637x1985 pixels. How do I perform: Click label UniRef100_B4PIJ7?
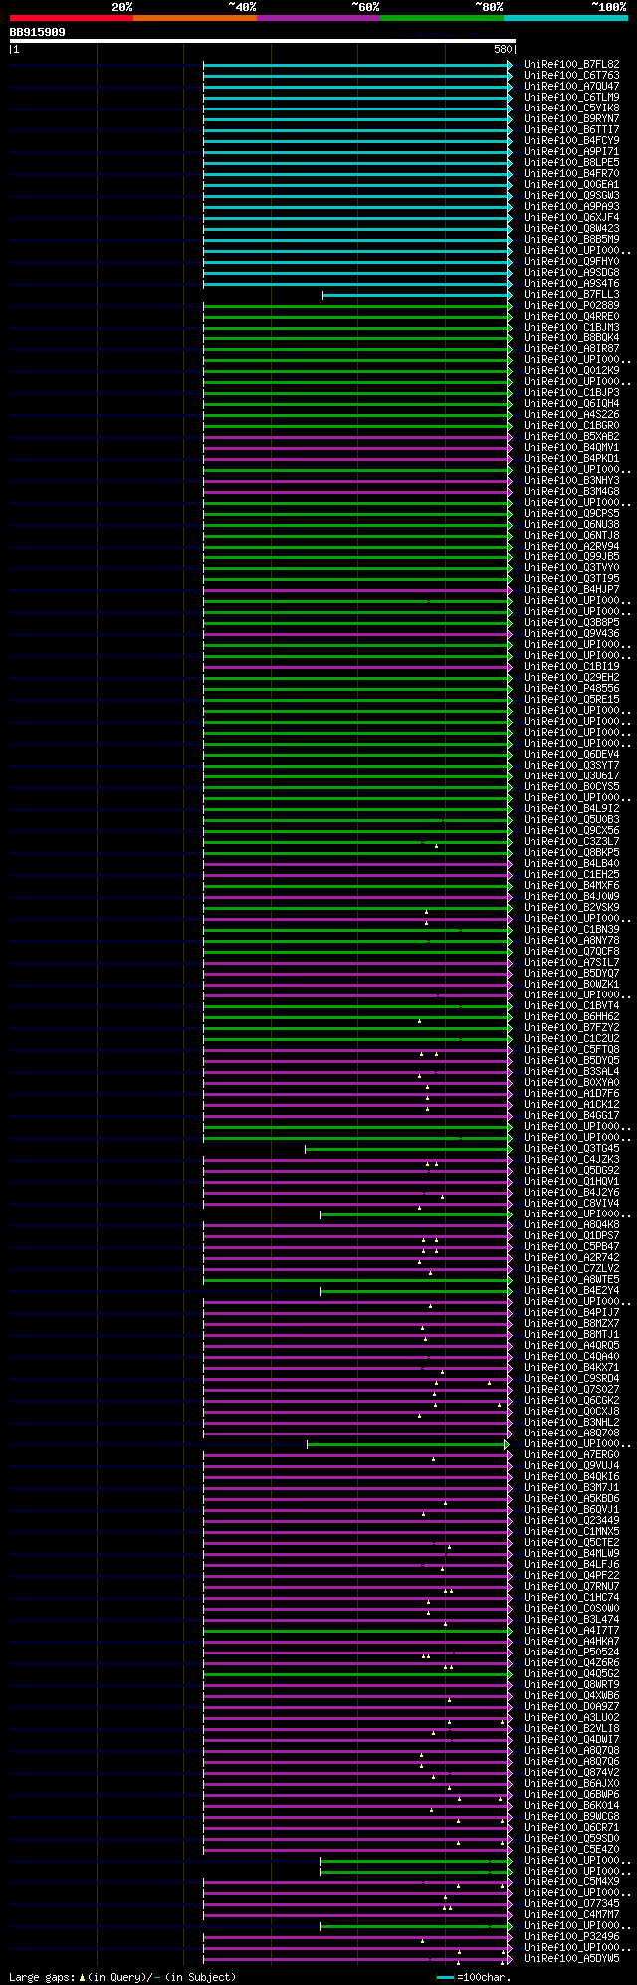tap(571, 1312)
